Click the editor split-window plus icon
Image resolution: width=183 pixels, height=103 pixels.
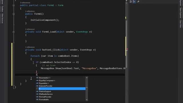[x=126, y=1]
